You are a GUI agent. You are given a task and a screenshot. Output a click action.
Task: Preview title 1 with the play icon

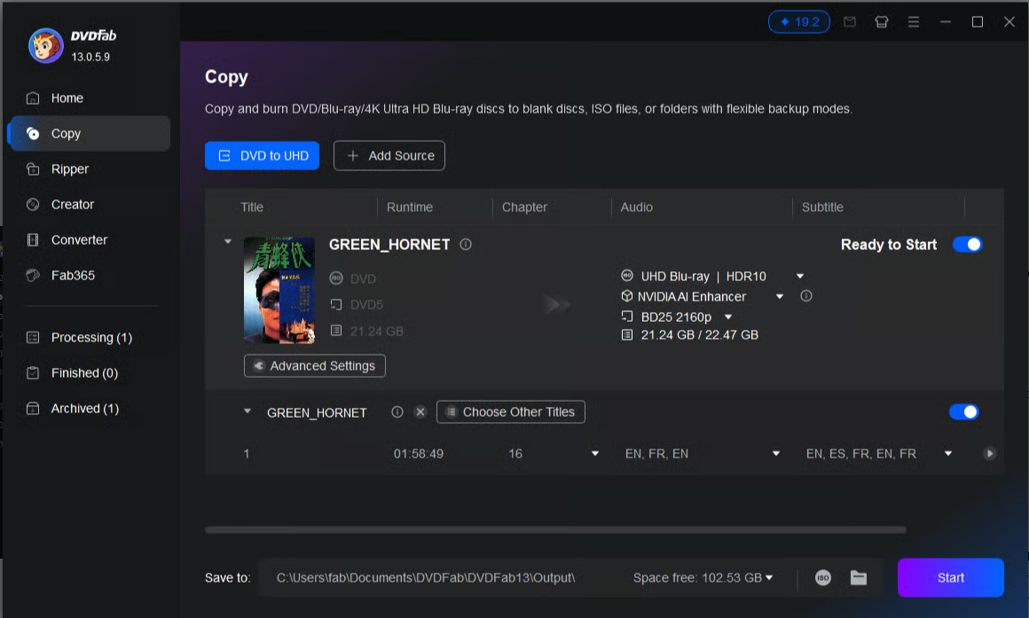990,454
